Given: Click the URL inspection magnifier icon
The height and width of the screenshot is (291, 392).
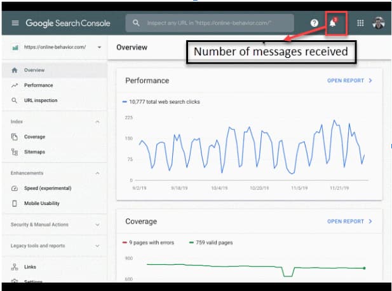Looking at the screenshot, I should coord(15,100).
